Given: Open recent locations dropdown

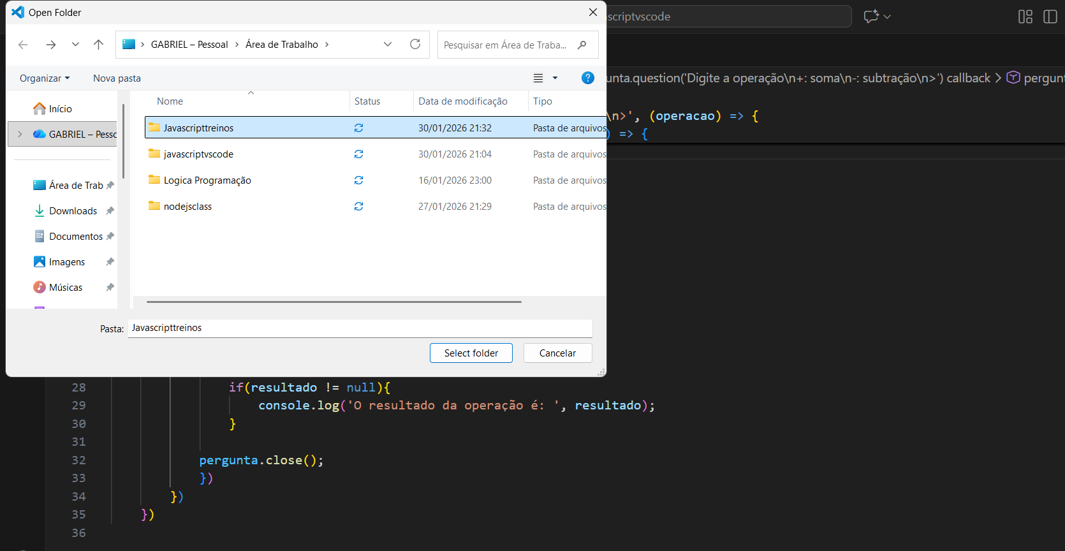Looking at the screenshot, I should point(75,45).
